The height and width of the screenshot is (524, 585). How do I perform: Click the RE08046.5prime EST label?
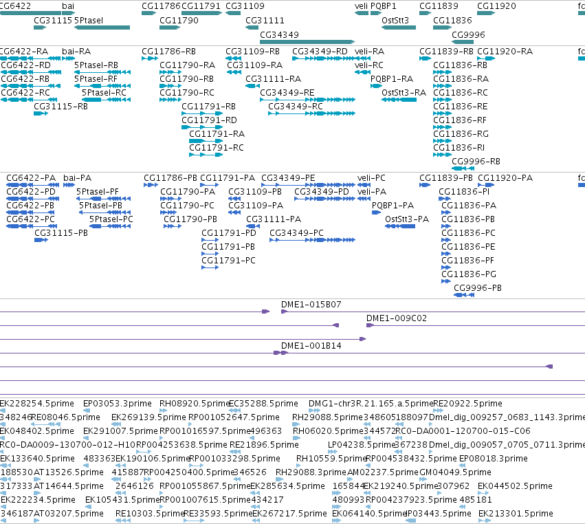point(65,417)
